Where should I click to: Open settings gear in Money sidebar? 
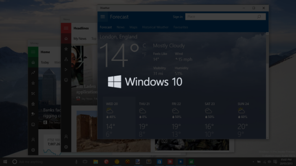click(33, 150)
